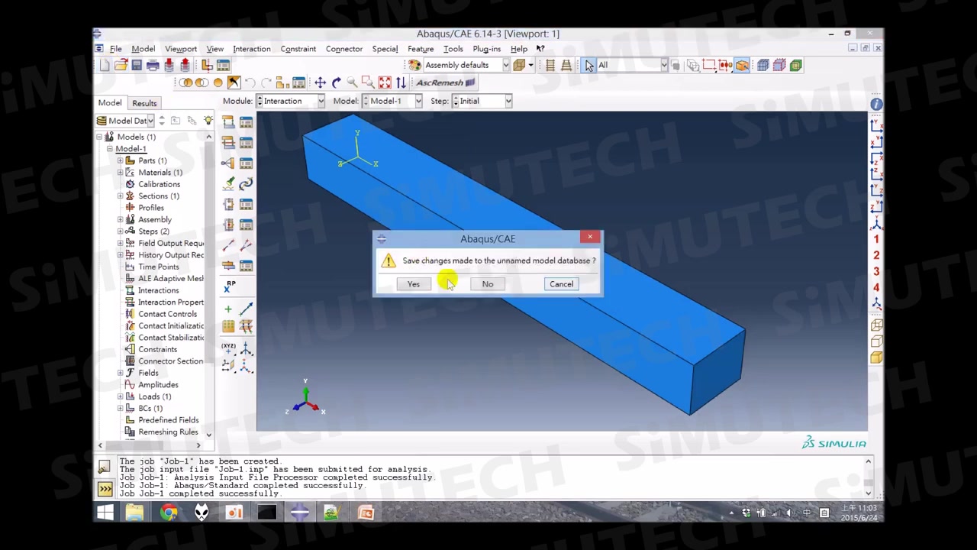Open Google Chrome from the taskbar
Image resolution: width=977 pixels, height=550 pixels.
coord(169,513)
